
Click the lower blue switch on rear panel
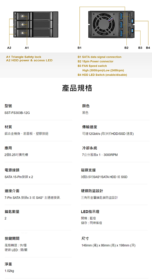pos(132,31)
